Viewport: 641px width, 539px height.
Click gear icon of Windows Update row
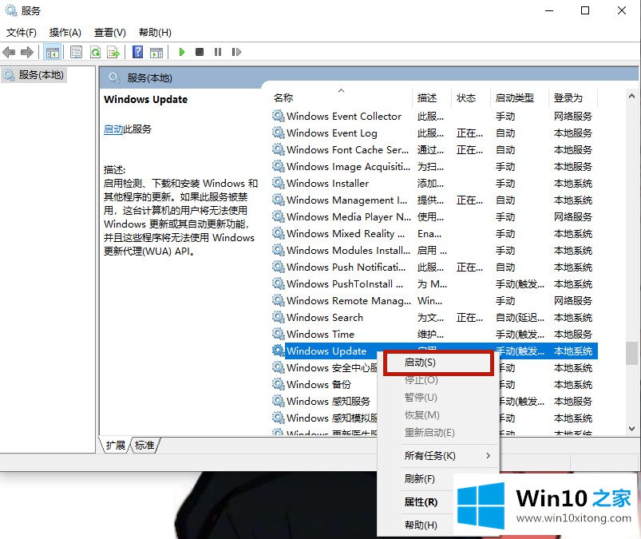point(279,351)
